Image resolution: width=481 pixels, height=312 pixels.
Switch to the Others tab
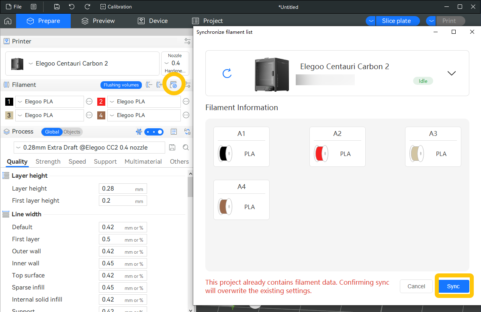pyautogui.click(x=180, y=162)
